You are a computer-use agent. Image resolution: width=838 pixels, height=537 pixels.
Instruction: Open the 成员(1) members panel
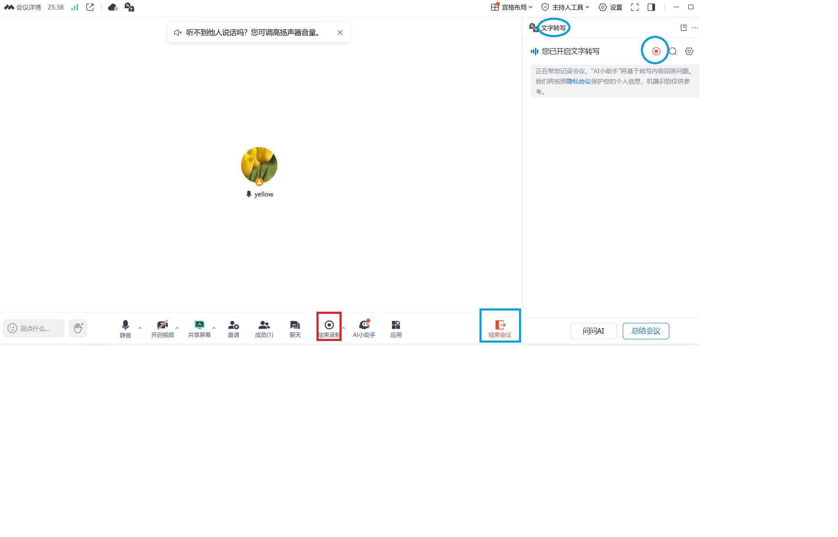pyautogui.click(x=264, y=329)
